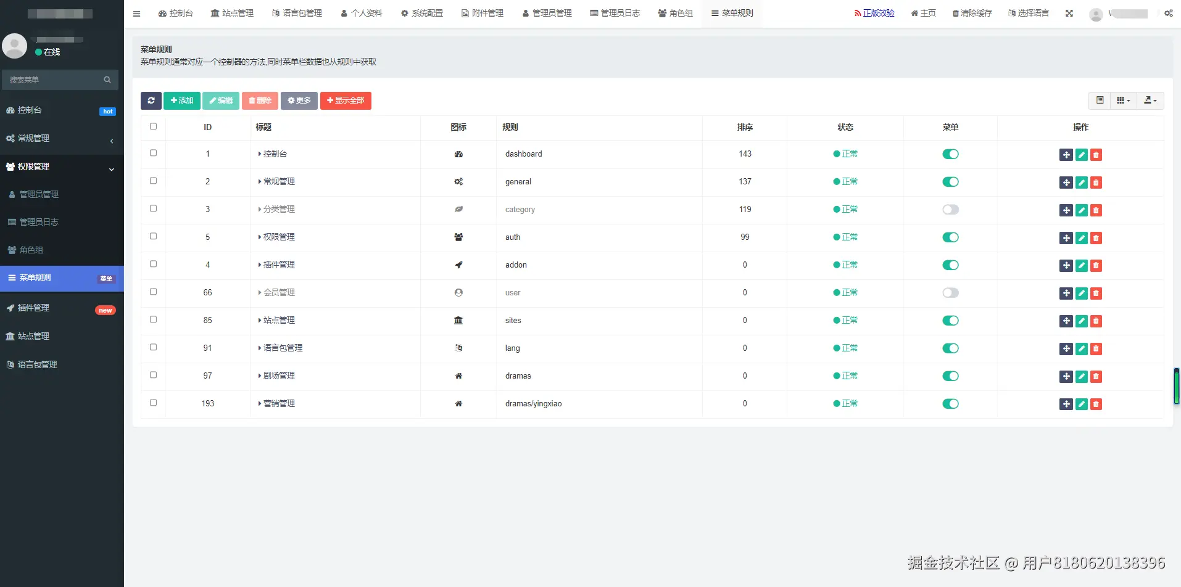Image resolution: width=1181 pixels, height=587 pixels.
Task: Edit the user rule with its pencil icon
Action: 1081,293
